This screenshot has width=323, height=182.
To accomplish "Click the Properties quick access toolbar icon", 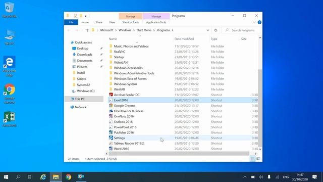I will tap(75, 16).
